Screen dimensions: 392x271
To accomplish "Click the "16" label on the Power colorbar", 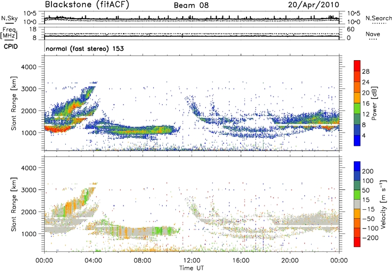I will 366,104.
